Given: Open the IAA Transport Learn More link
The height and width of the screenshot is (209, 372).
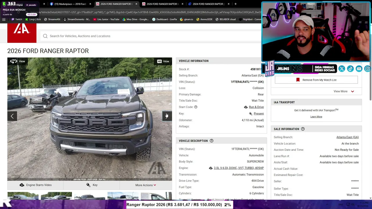Looking at the screenshot, I should [316, 117].
